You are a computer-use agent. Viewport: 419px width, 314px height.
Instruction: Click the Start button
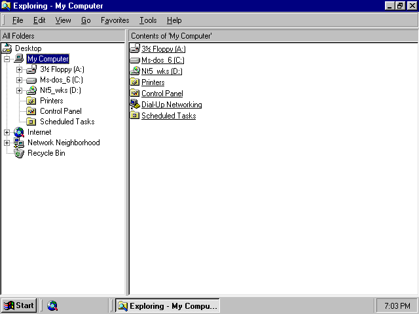pyautogui.click(x=19, y=305)
